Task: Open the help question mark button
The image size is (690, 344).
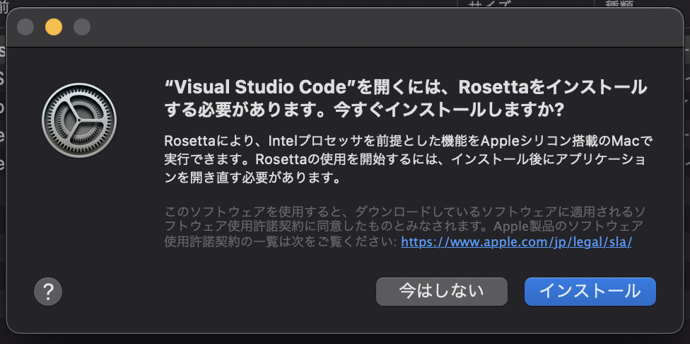Action: point(48,292)
